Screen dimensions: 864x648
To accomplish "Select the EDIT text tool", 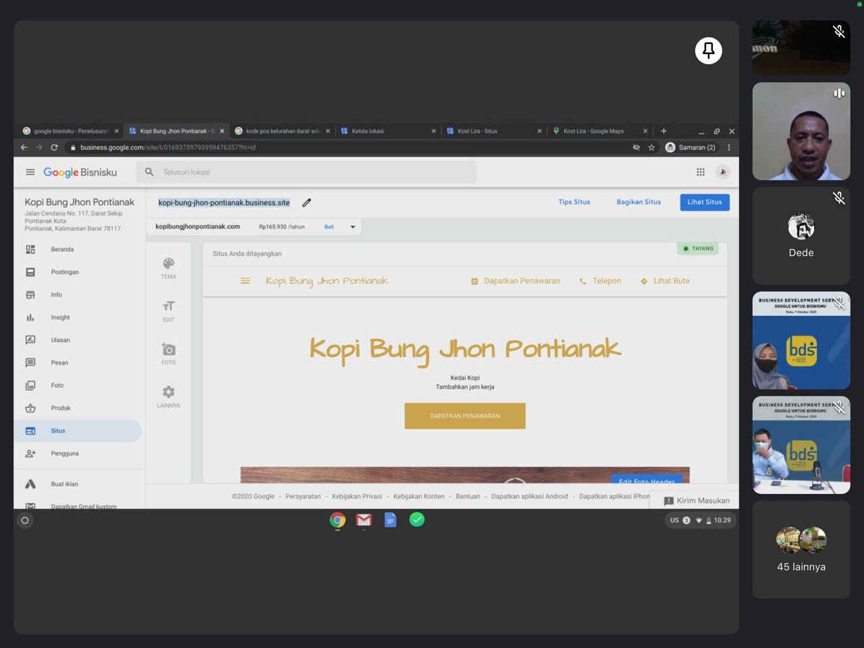I will click(x=168, y=310).
